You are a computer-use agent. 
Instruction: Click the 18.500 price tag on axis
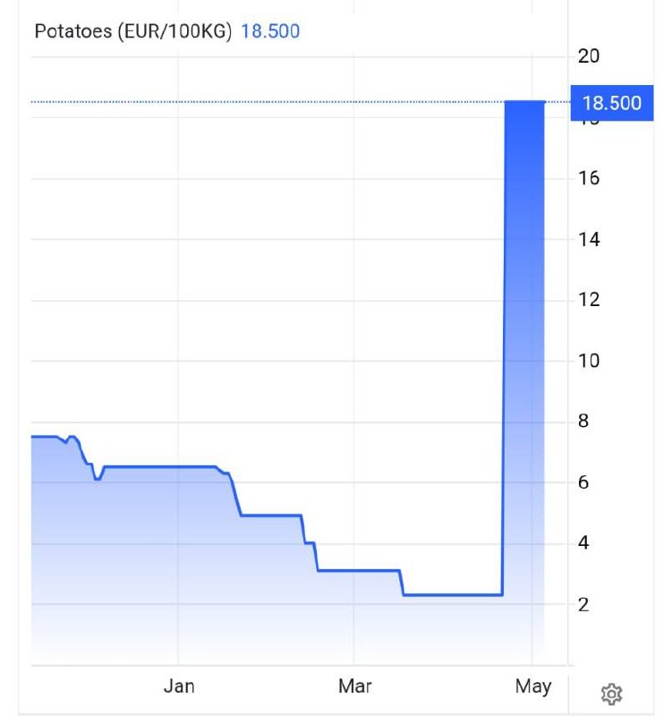click(612, 103)
